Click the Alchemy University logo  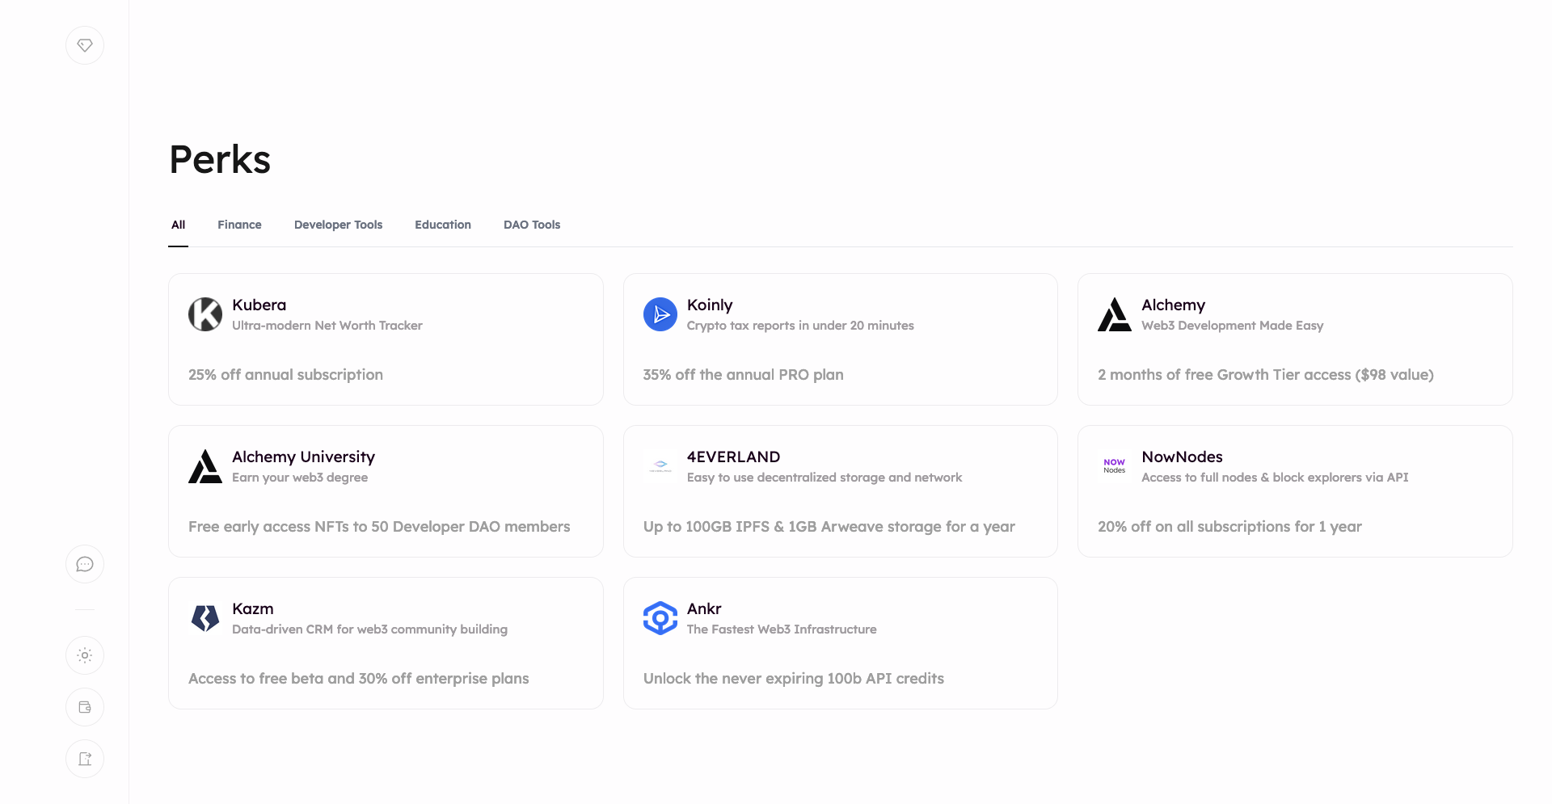click(x=205, y=466)
